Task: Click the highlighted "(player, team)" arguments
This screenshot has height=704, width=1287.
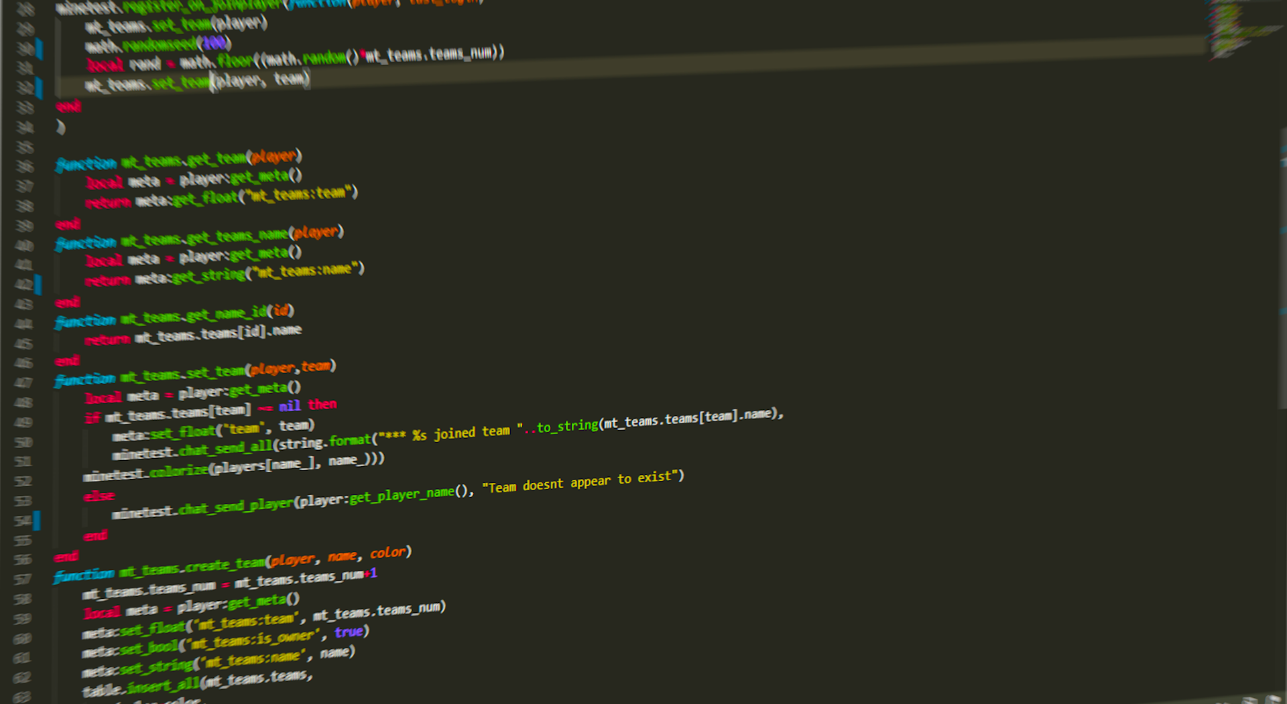Action: tap(260, 81)
